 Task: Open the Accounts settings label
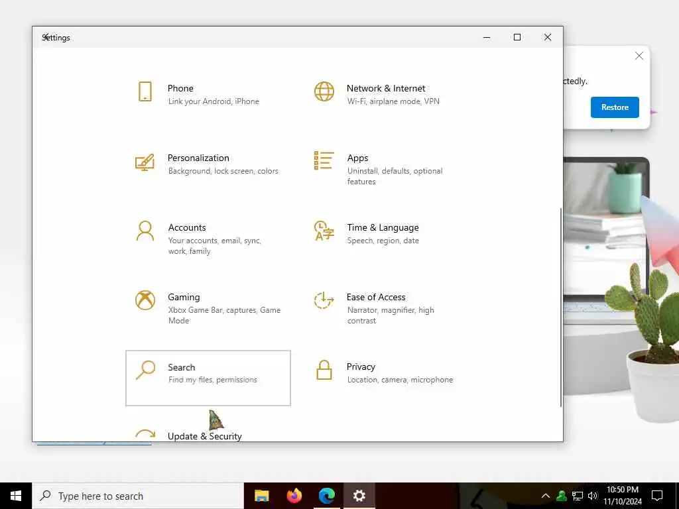[x=187, y=228]
